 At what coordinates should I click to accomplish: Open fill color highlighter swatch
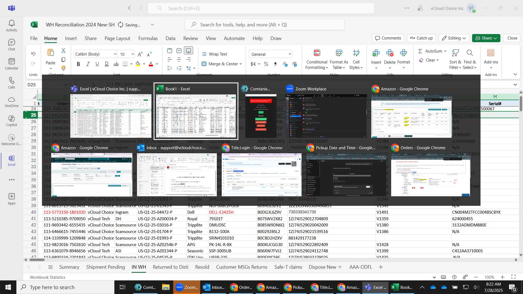point(138,64)
